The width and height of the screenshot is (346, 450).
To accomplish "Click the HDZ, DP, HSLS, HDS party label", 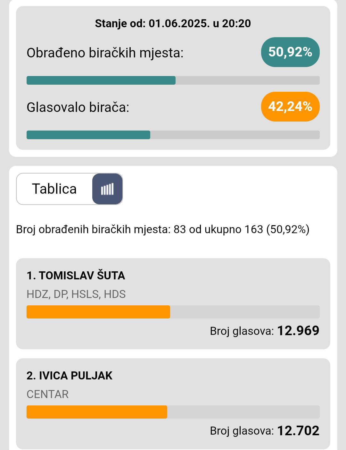I will pos(76,294).
